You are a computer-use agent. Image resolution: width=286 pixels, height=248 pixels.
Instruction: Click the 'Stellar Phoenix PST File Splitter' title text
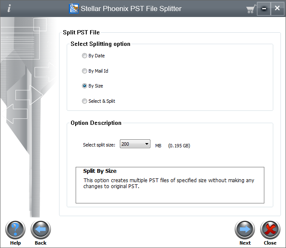click(x=131, y=8)
